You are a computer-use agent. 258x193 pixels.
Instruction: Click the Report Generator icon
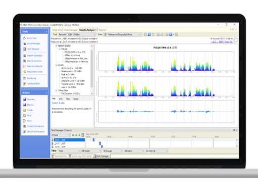pos(25,56)
